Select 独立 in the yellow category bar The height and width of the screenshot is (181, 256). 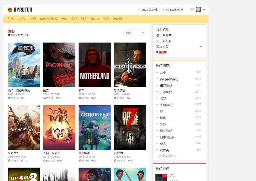click(106, 19)
